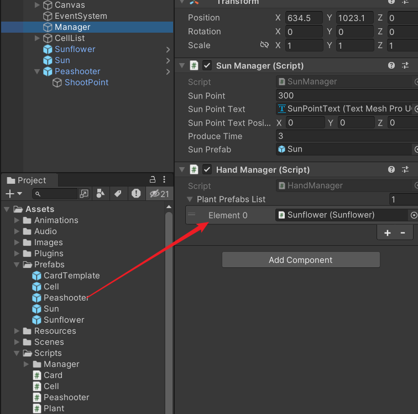Click the Search by Label tag icon
Screen dimensions: 418x414
118,194
